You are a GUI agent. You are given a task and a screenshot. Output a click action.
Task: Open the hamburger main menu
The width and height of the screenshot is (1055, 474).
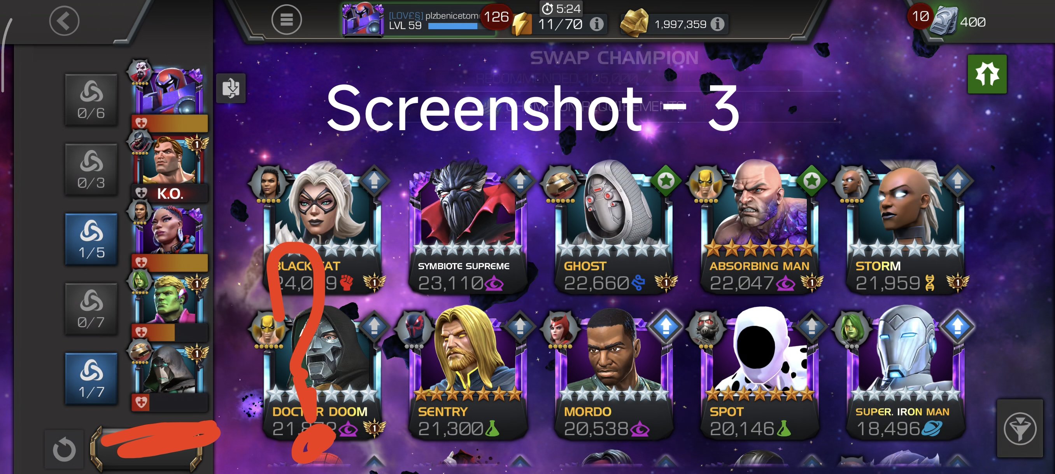tap(286, 20)
